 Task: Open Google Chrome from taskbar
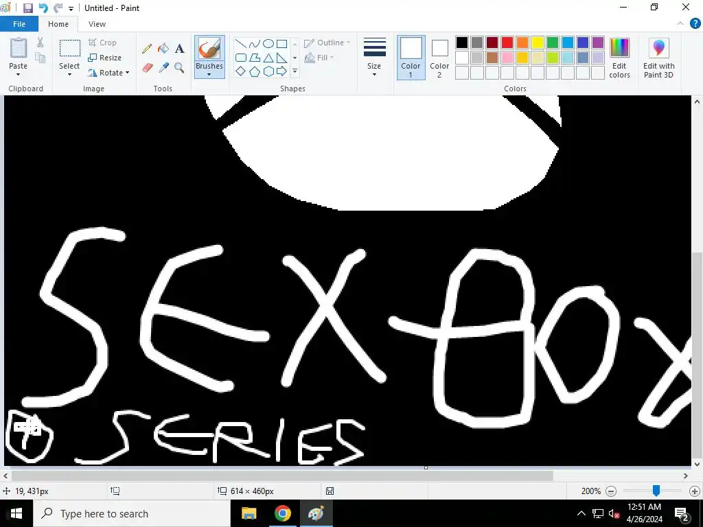(282, 513)
